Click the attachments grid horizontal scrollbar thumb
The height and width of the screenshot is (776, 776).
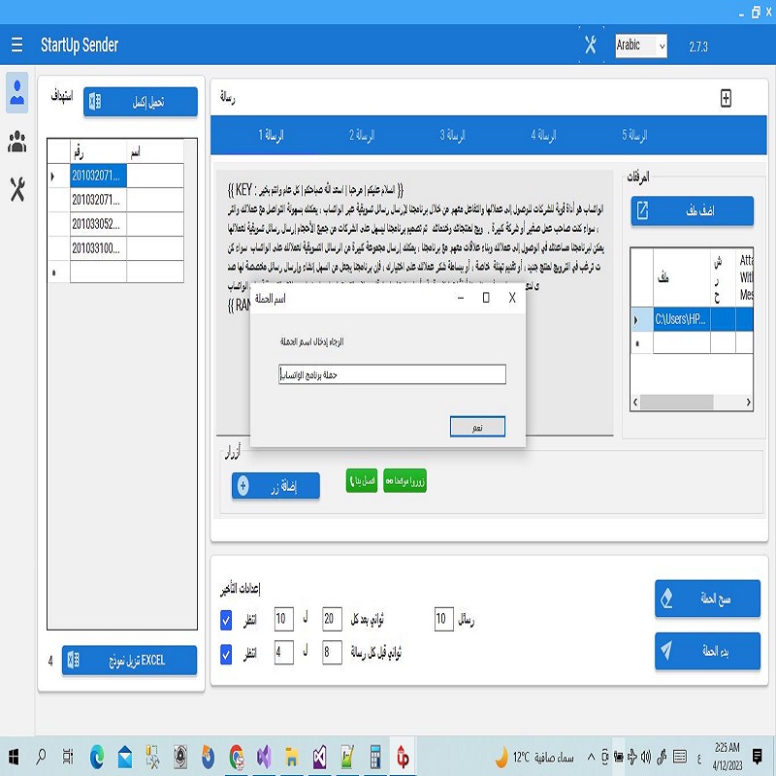pyautogui.click(x=676, y=403)
